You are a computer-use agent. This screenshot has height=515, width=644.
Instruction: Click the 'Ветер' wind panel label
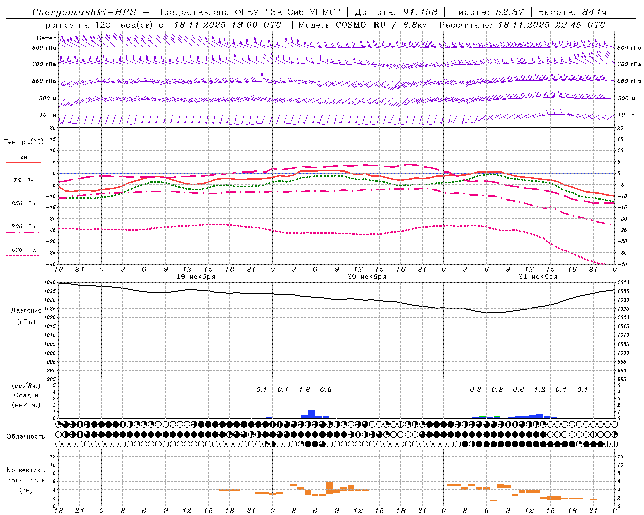(x=47, y=38)
